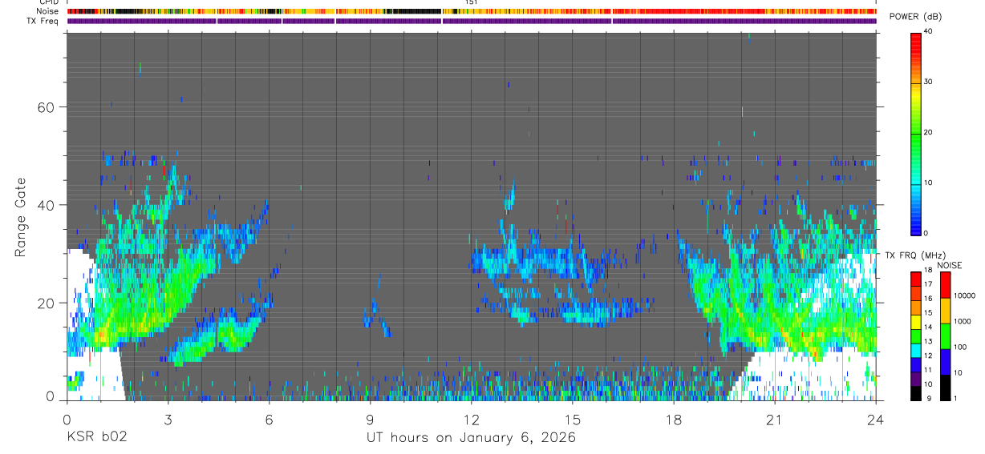Click the 151 CPID value at top
The width and height of the screenshot is (985, 454).
tap(472, 2)
